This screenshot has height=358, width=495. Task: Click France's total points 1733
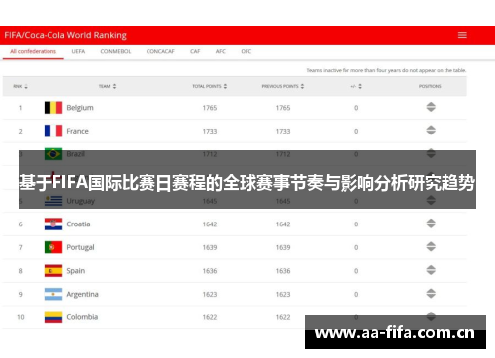click(210, 131)
